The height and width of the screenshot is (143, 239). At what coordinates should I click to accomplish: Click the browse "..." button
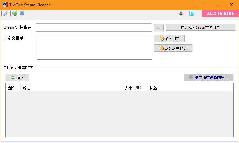159,27
